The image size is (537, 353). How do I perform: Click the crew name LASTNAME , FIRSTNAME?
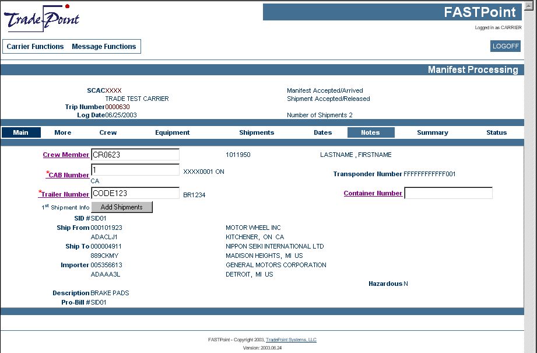click(x=356, y=155)
